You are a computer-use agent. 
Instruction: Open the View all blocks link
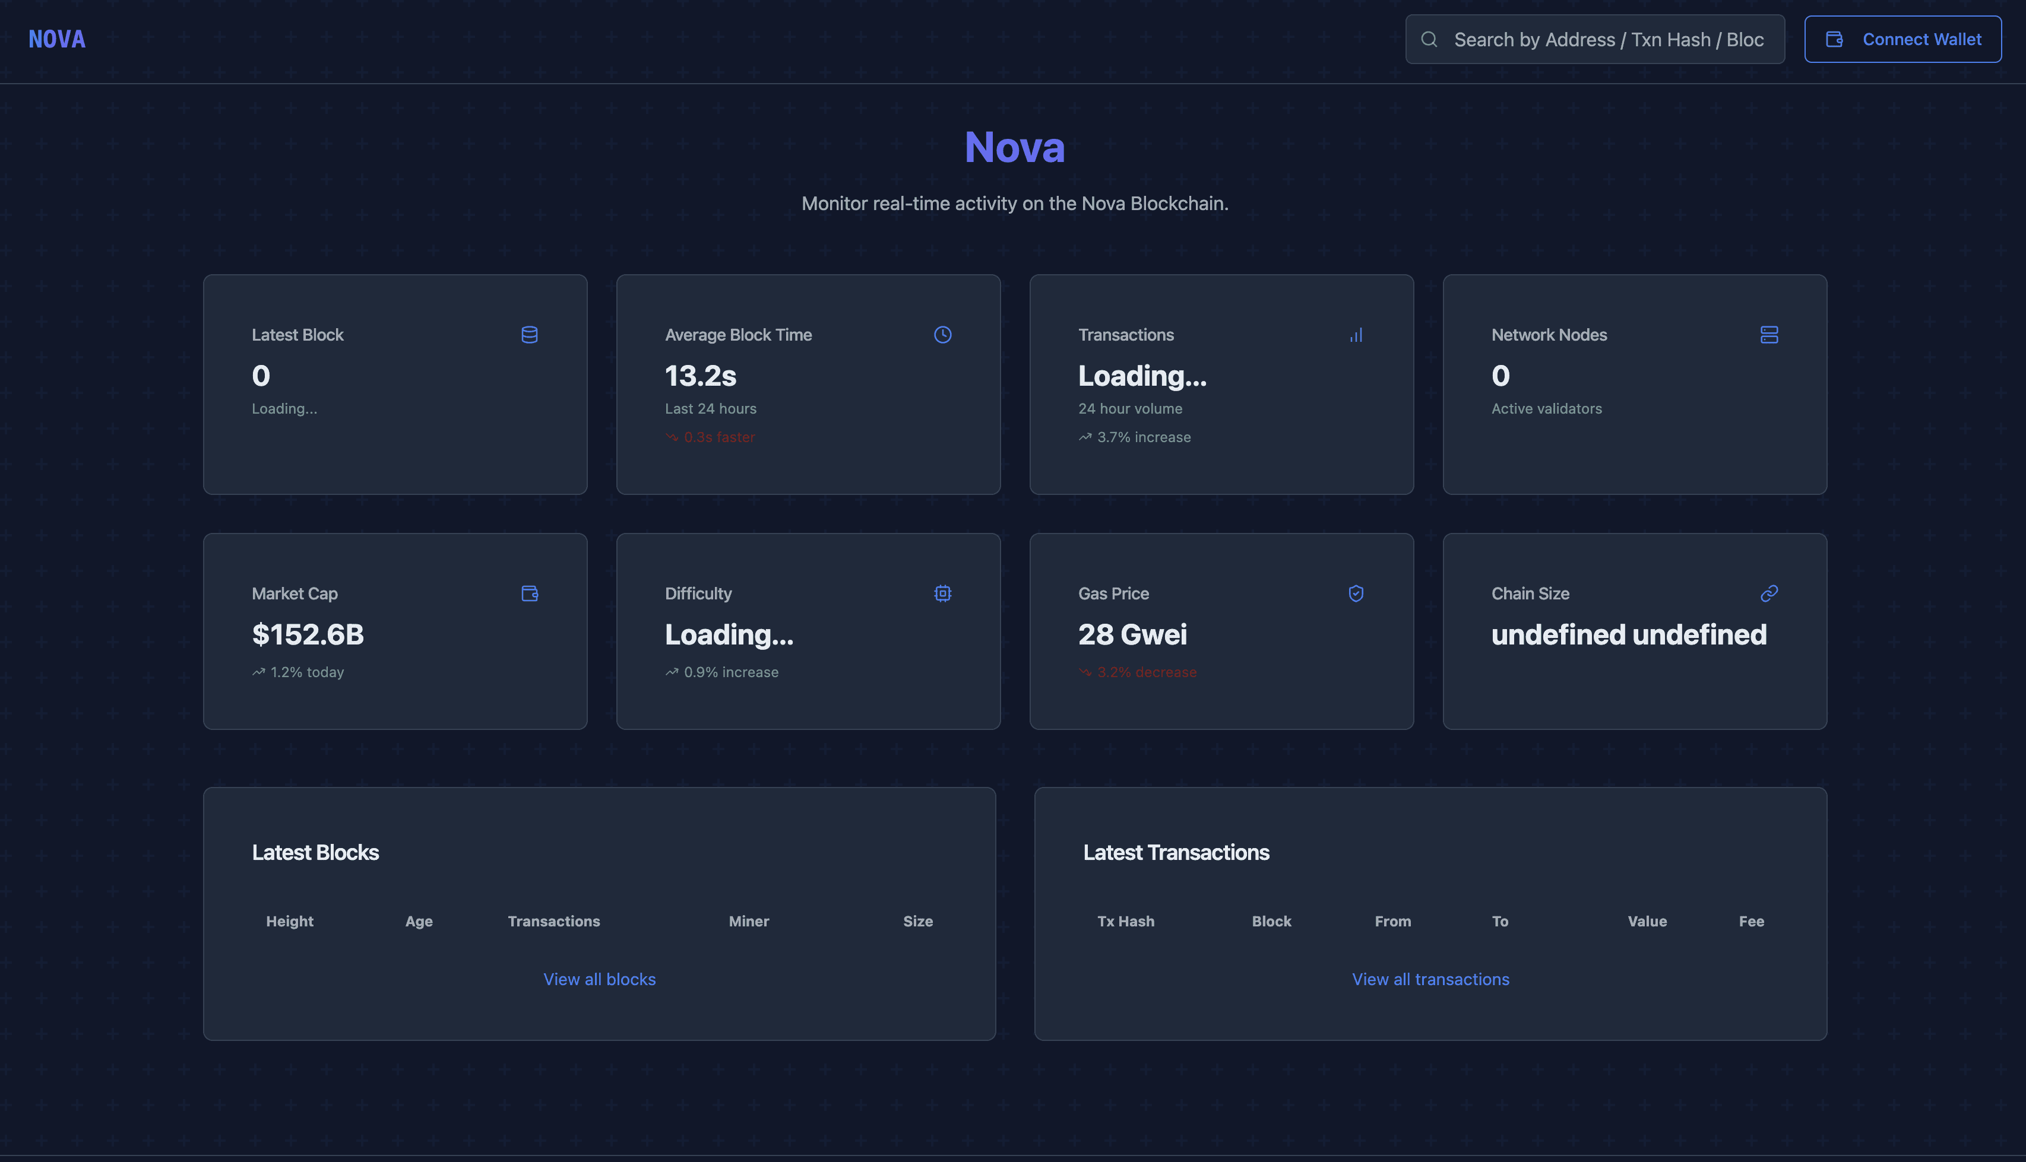[600, 979]
